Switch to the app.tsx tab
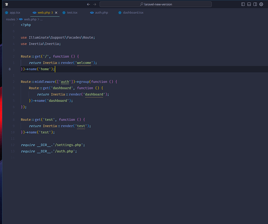This screenshot has height=224, width=268. 15,13
